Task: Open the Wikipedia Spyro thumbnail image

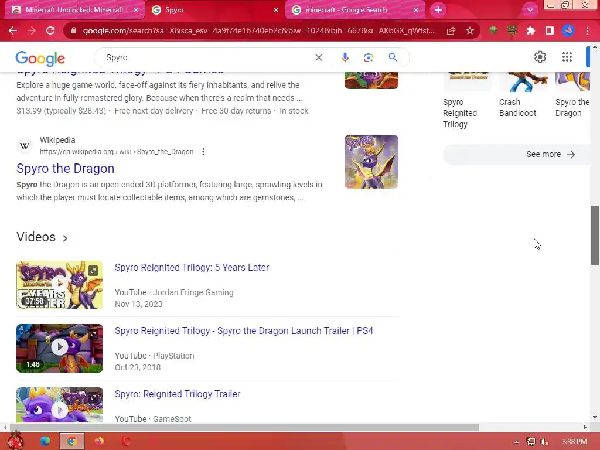Action: click(x=371, y=162)
